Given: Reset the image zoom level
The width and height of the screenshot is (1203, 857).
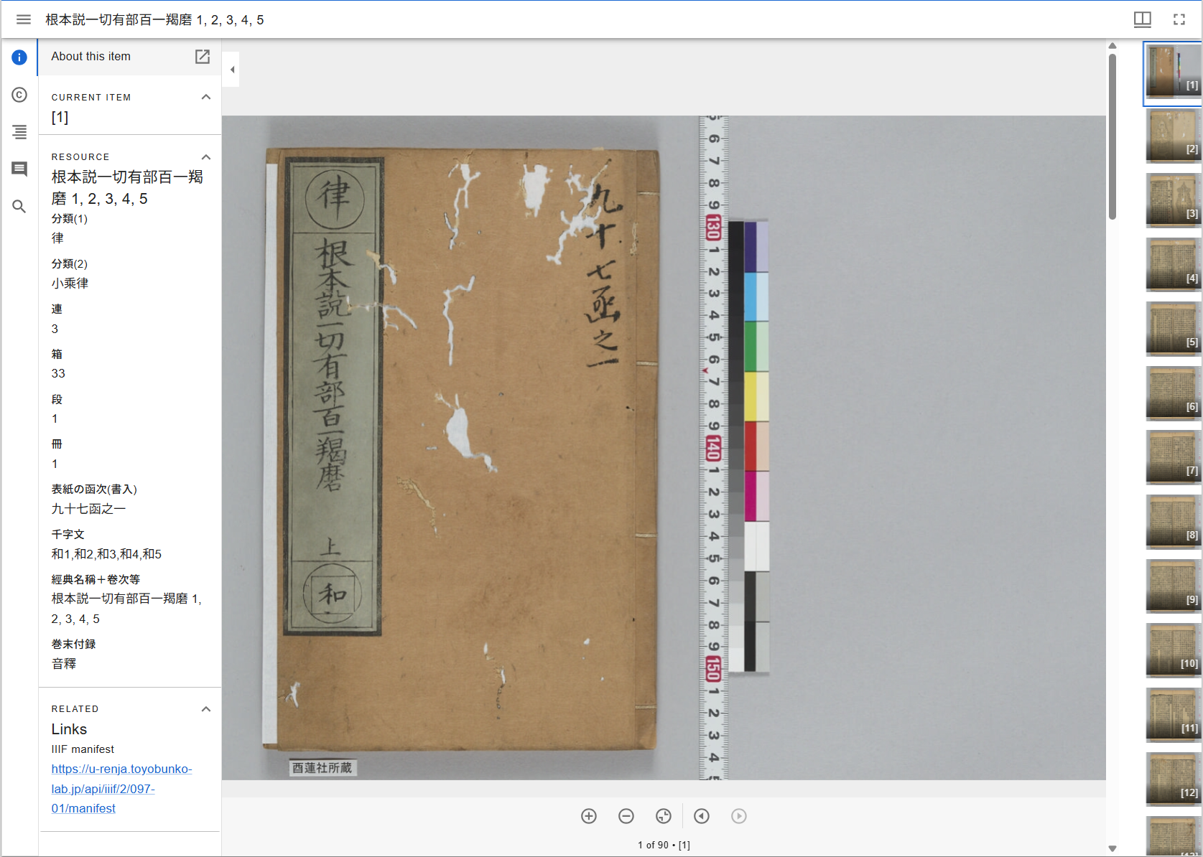Looking at the screenshot, I should (663, 816).
